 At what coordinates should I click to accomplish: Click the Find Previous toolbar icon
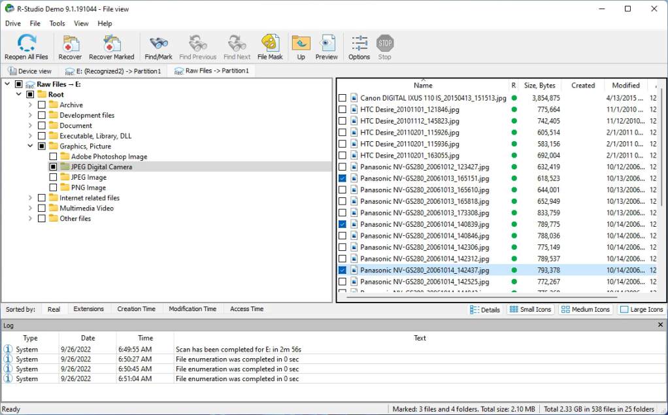(197, 43)
